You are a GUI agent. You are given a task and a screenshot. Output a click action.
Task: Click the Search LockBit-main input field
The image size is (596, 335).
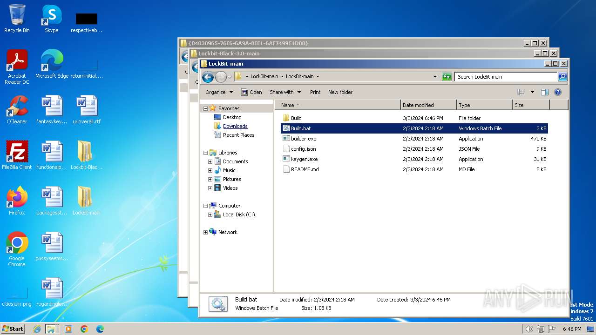click(506, 77)
